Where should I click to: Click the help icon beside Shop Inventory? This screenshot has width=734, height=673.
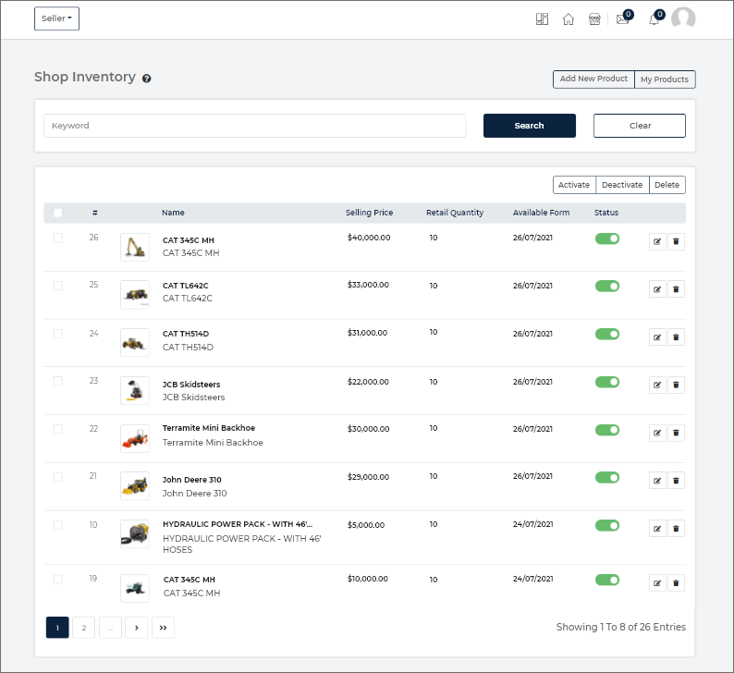tap(147, 79)
